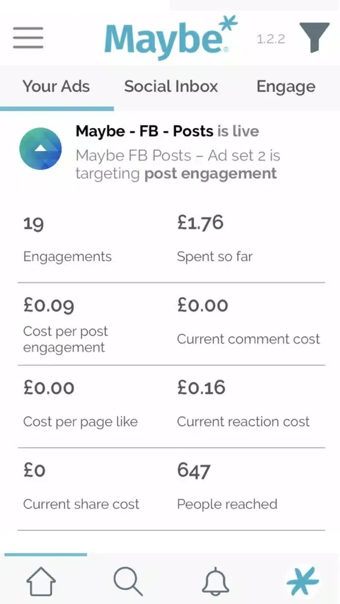Tap the £1.76 Spent so far stat
Viewport: 340px width, 604px height.
pos(215,240)
